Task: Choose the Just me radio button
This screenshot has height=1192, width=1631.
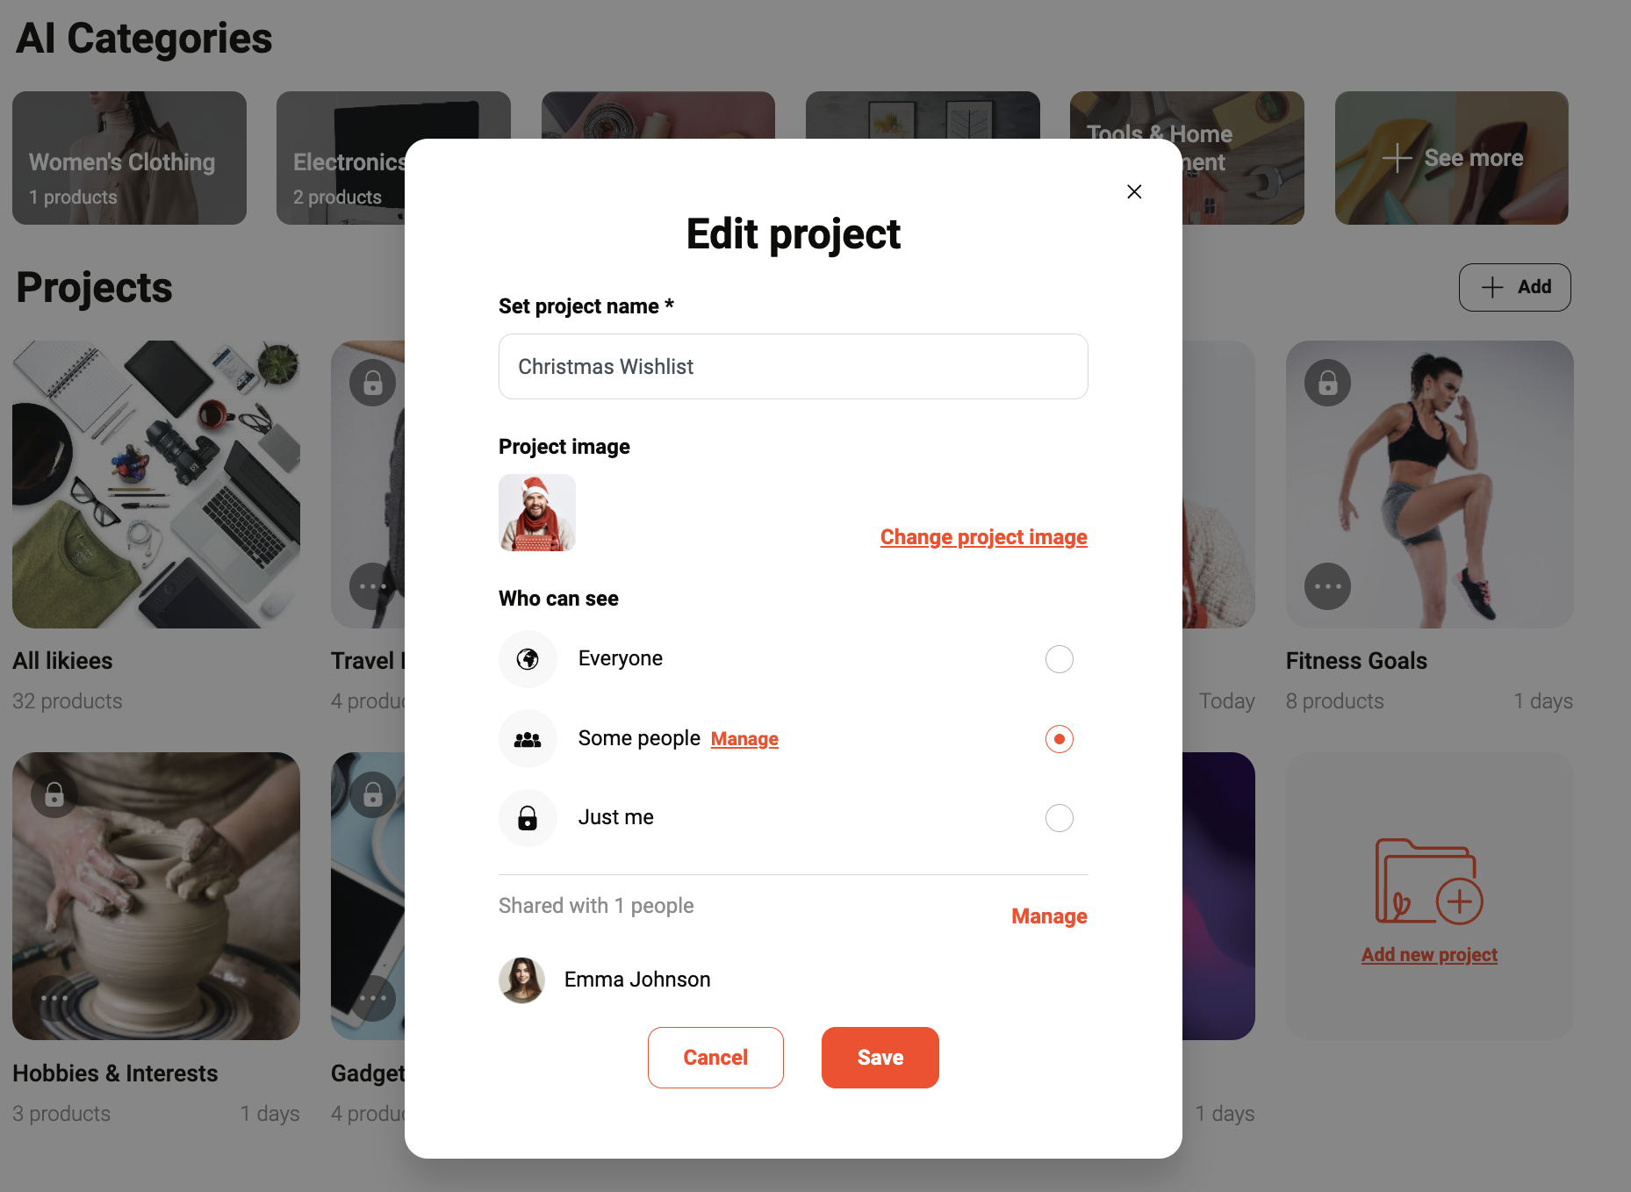Action: pos(1060,818)
